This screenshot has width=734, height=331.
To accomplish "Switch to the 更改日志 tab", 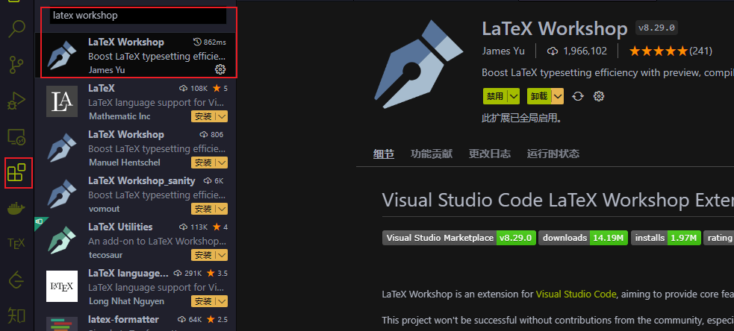I will (x=490, y=154).
